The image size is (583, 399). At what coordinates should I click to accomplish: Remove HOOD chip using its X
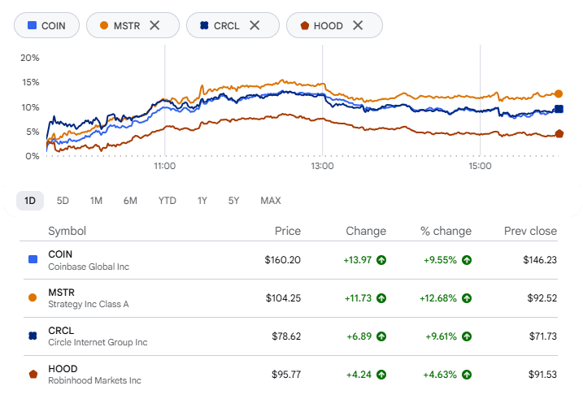coord(358,25)
